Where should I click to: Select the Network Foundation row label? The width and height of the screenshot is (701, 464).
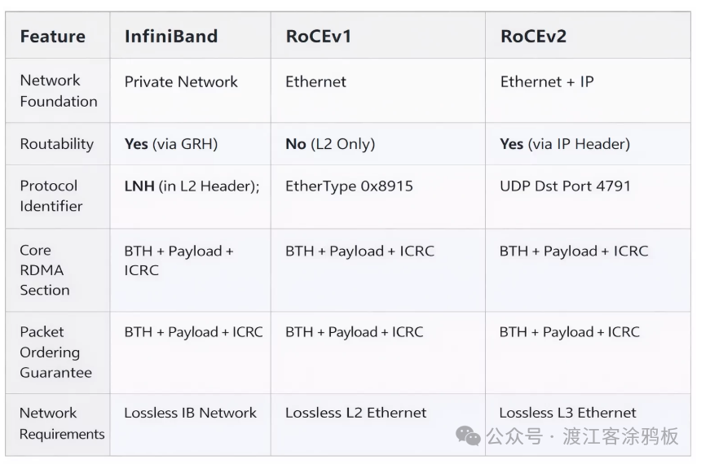58,90
